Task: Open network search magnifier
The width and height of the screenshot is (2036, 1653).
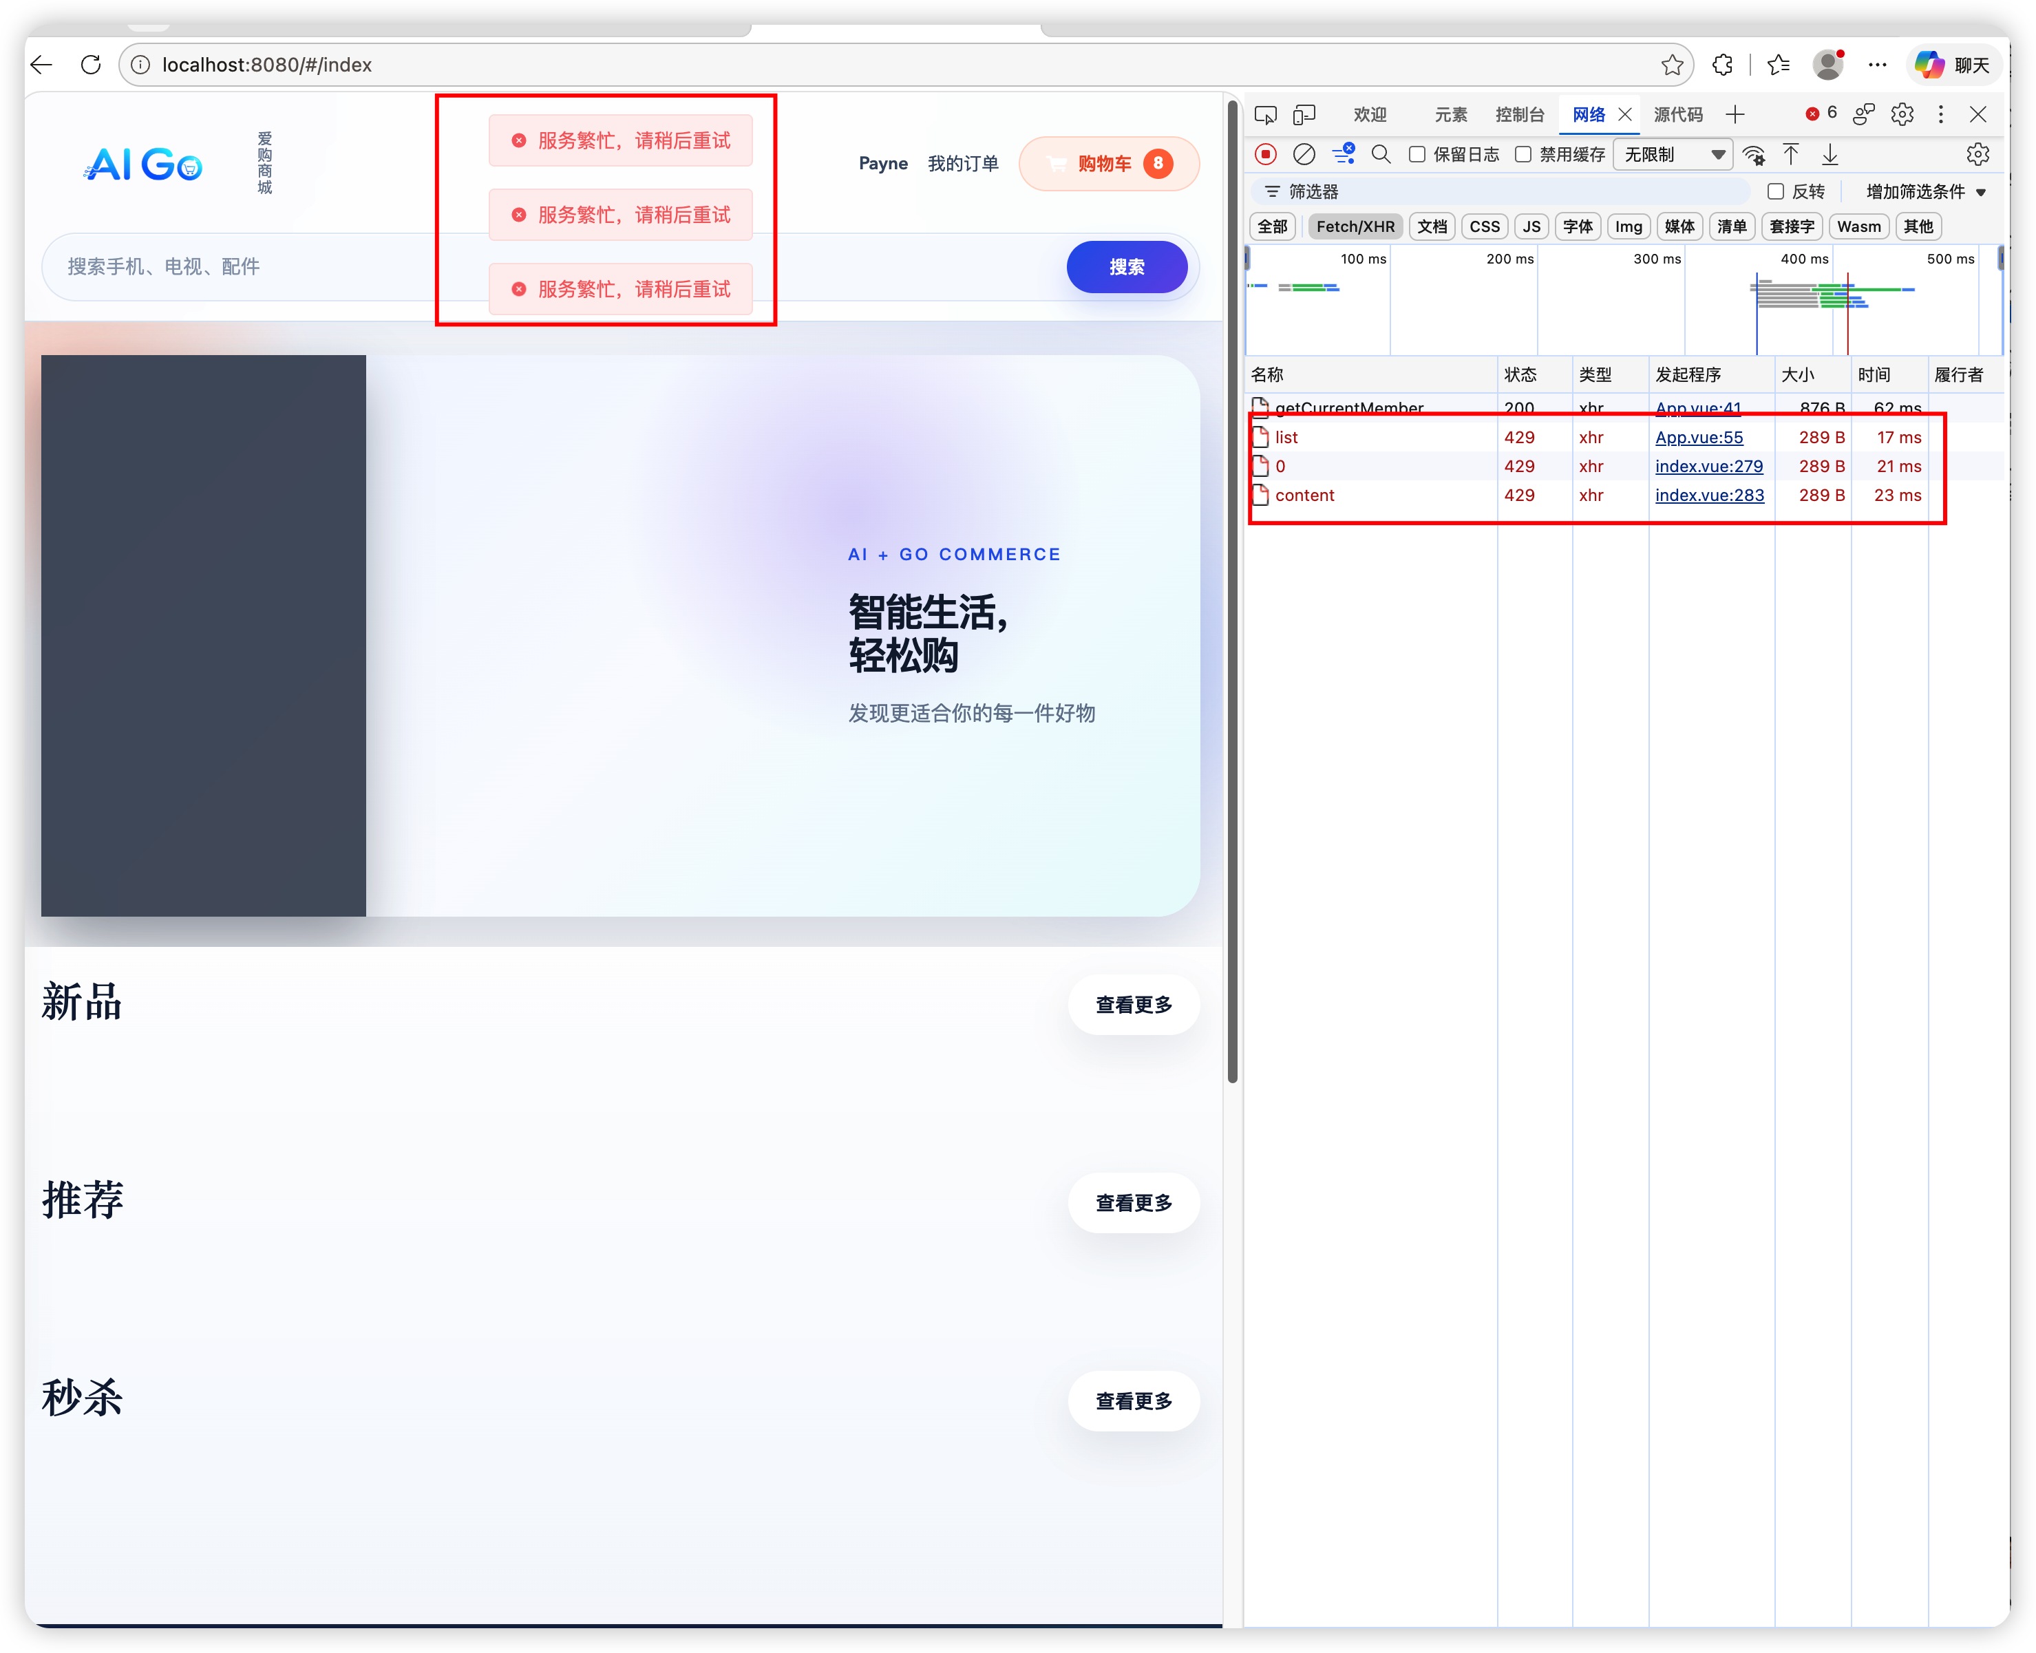Action: click(1381, 154)
